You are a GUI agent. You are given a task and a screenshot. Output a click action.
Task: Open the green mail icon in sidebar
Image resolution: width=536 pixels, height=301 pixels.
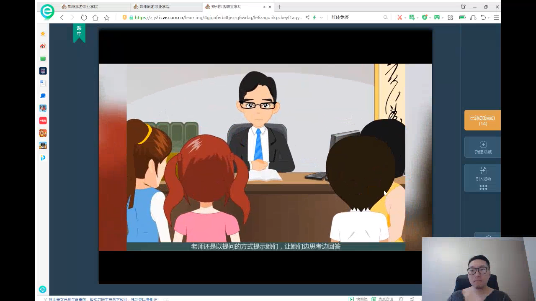click(x=43, y=59)
